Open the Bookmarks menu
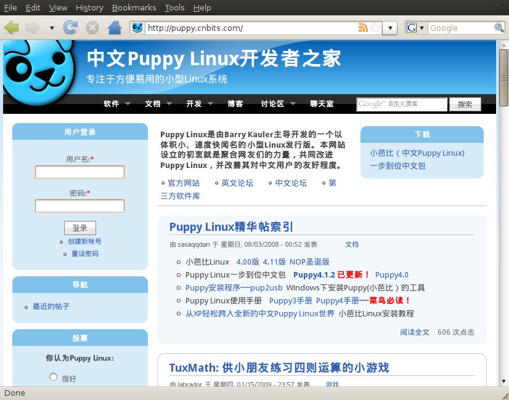The height and width of the screenshot is (400, 509). [x=134, y=7]
